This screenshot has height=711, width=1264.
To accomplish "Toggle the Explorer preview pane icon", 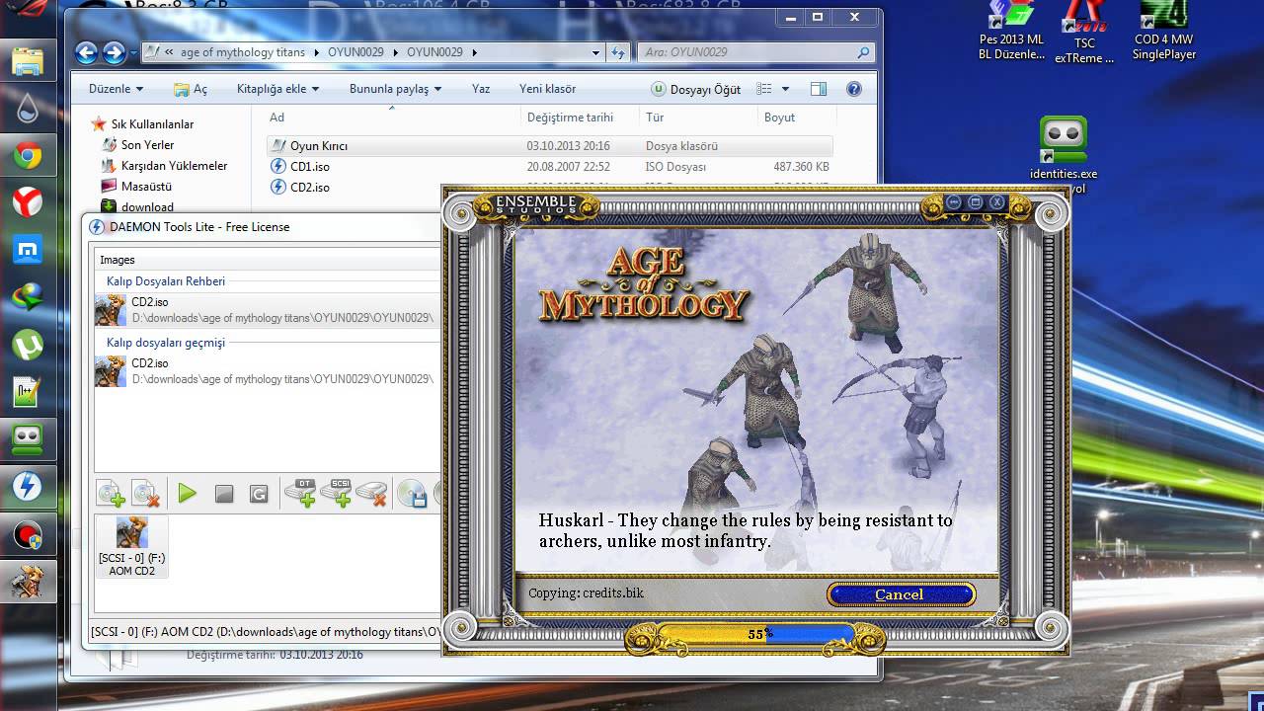I will click(819, 89).
